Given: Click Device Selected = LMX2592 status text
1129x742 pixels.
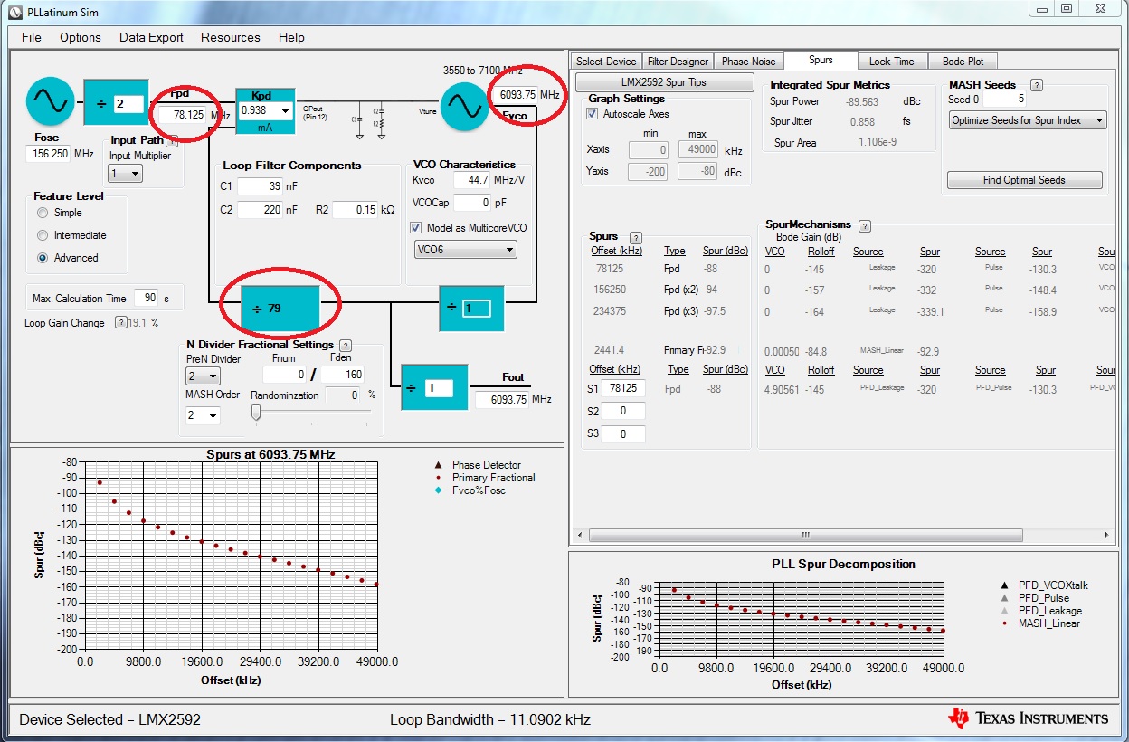Looking at the screenshot, I should pyautogui.click(x=109, y=719).
